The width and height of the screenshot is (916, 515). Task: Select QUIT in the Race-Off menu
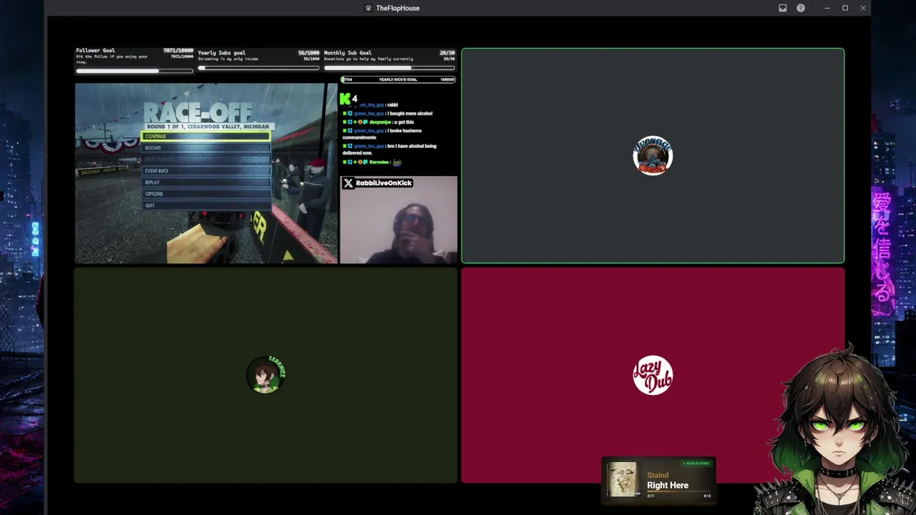(206, 205)
